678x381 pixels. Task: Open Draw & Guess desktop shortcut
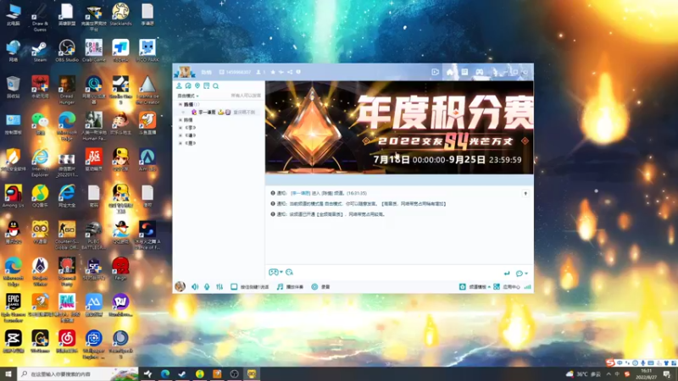pos(40,17)
